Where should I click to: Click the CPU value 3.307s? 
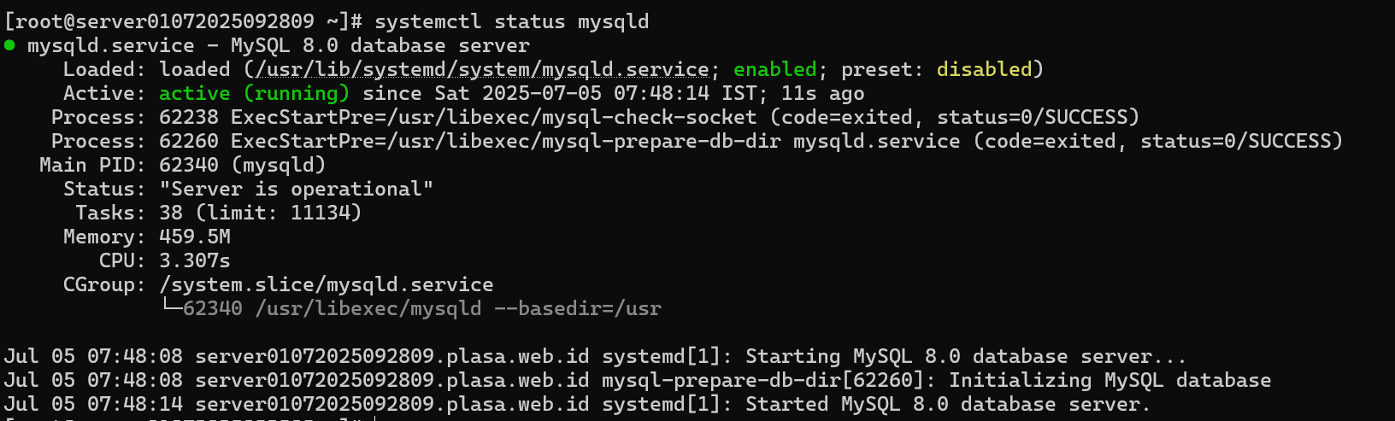click(x=195, y=260)
